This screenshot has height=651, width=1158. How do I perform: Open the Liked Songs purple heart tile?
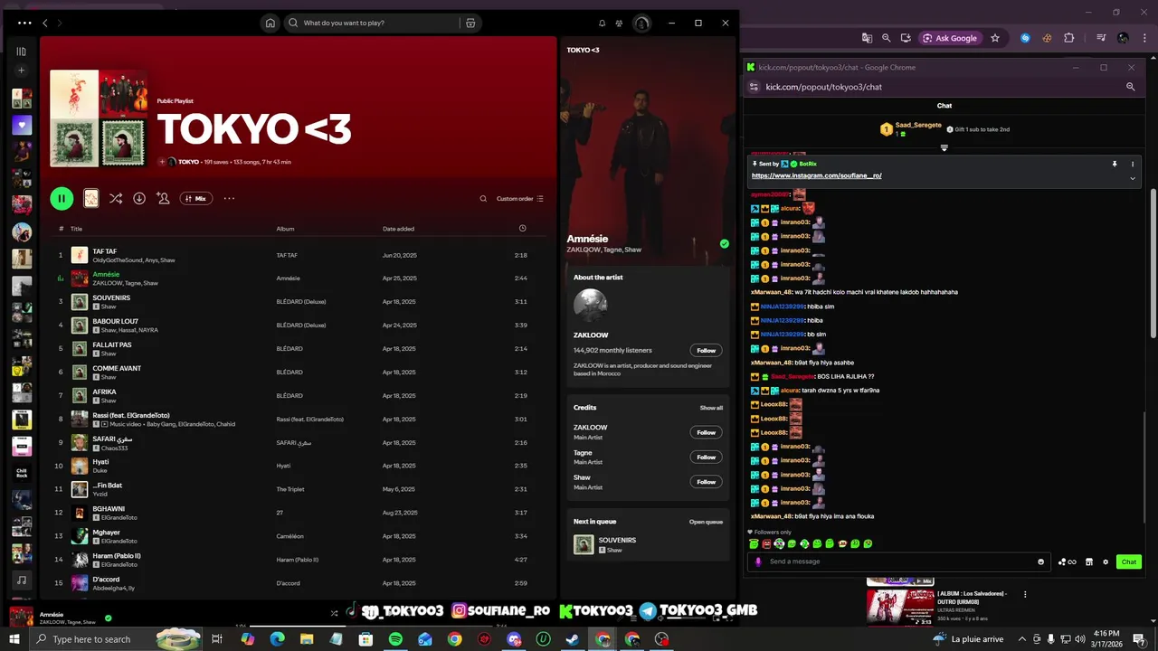point(22,125)
